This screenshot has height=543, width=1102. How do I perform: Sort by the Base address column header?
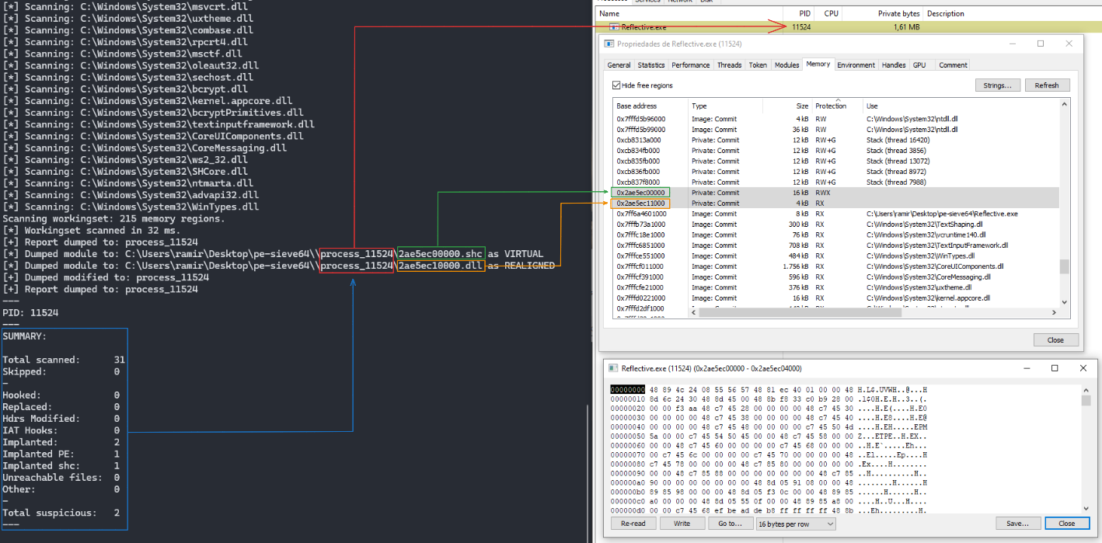tap(636, 106)
